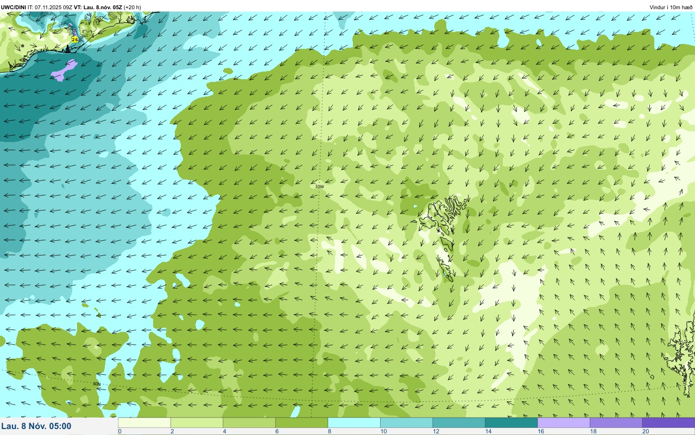Choose the above-20 m/s dark purple swatch
This screenshot has height=435, width=695.
click(668, 423)
